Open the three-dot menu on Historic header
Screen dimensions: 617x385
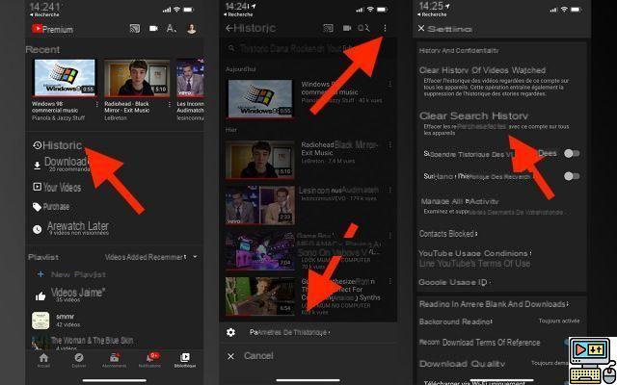tap(385, 28)
